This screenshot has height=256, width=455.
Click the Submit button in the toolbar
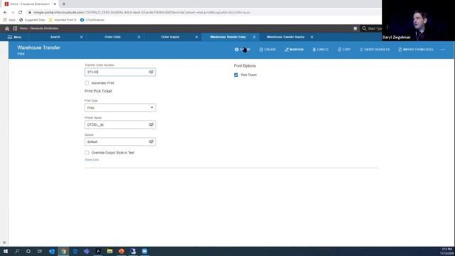click(242, 50)
